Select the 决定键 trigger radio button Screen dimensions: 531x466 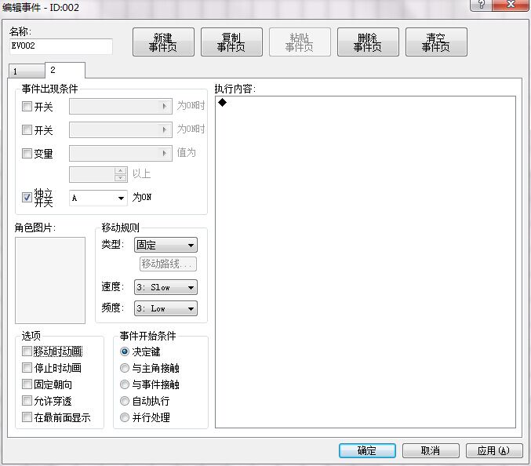125,351
